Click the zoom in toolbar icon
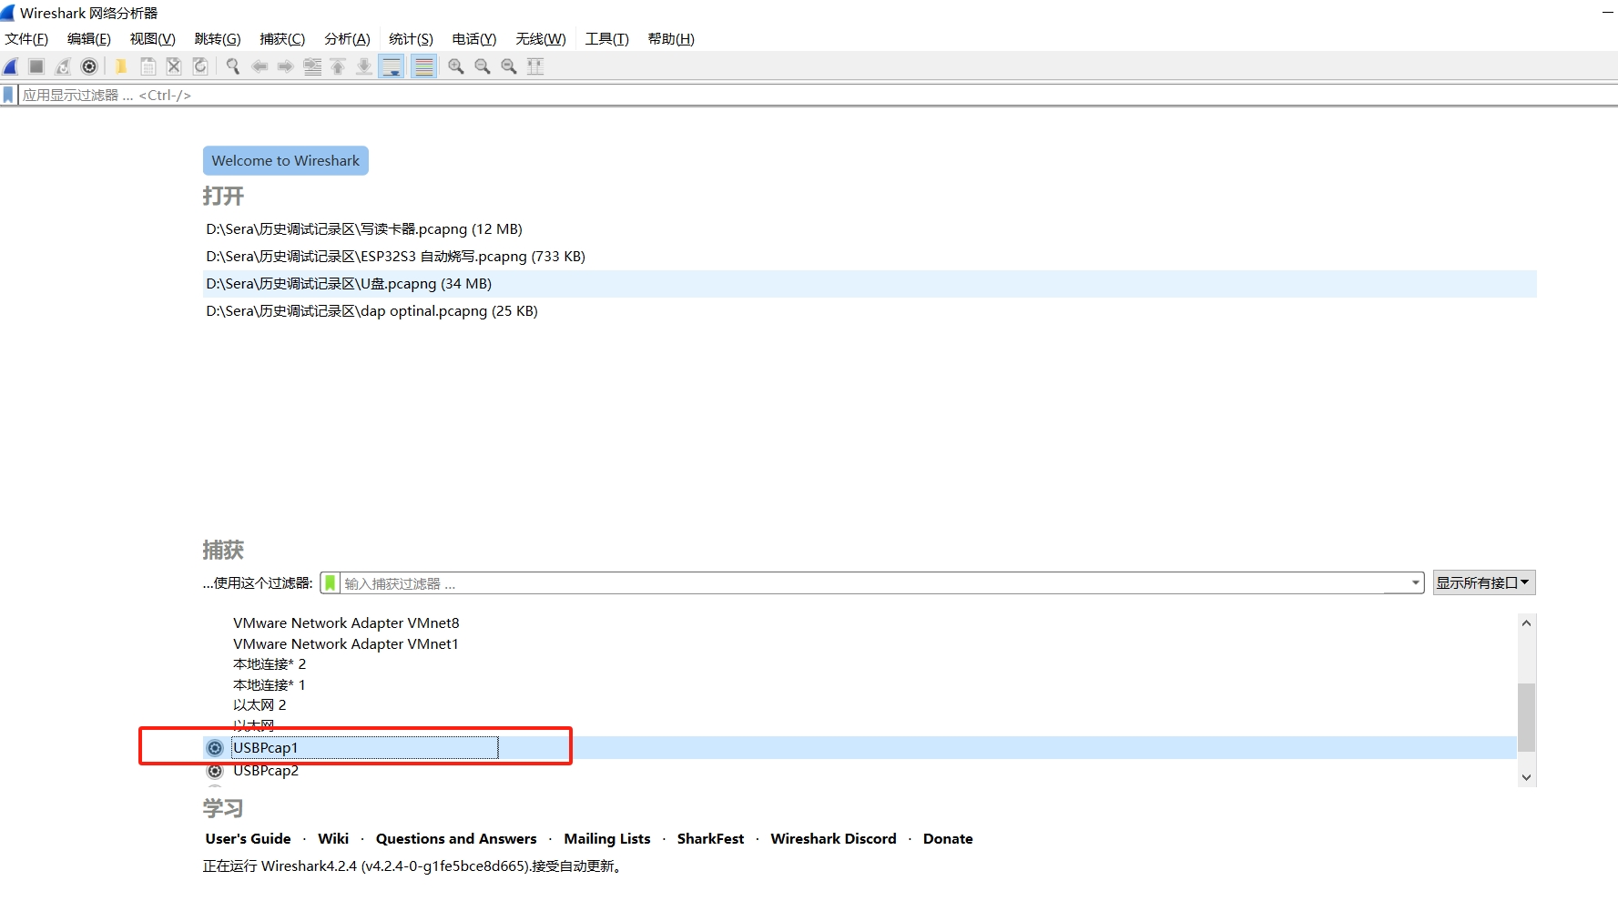This screenshot has height=911, width=1618. pos(456,66)
